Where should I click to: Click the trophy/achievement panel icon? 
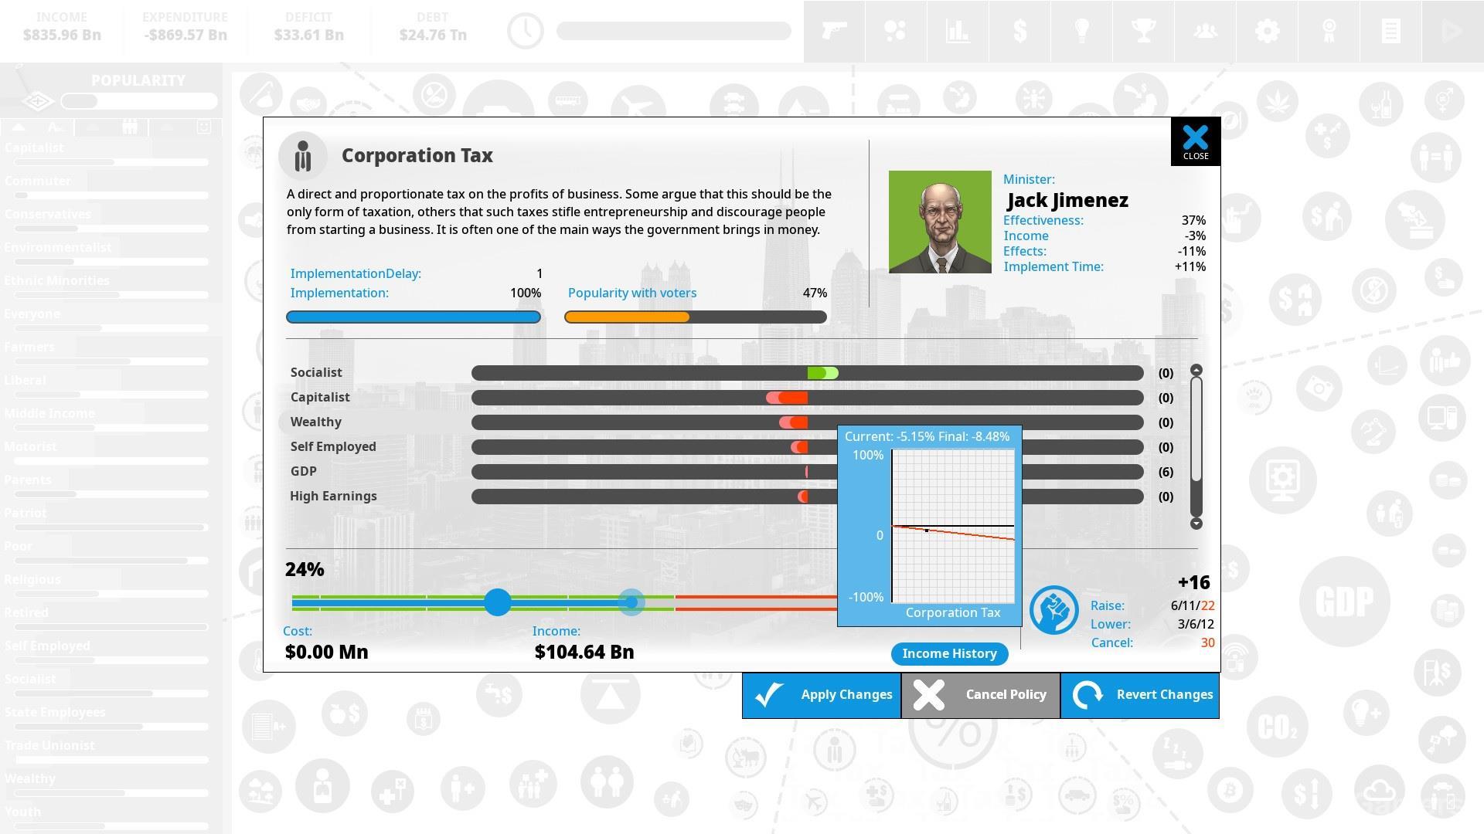1142,31
